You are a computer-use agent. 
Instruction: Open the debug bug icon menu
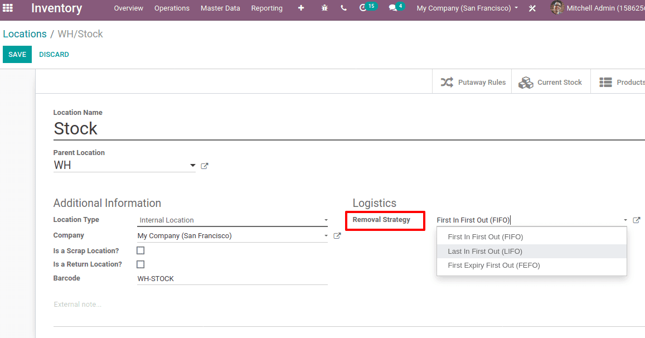pos(324,8)
